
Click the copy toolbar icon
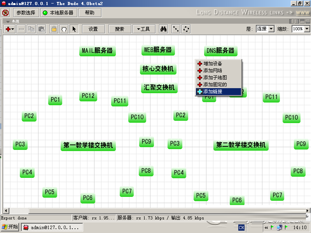click(31, 29)
